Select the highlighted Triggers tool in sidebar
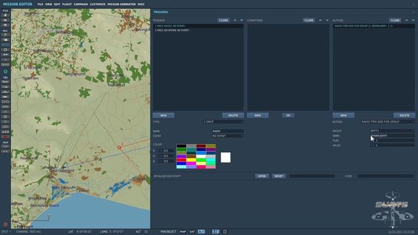Viewport: 418px width, 235px height. click(x=5, y=45)
